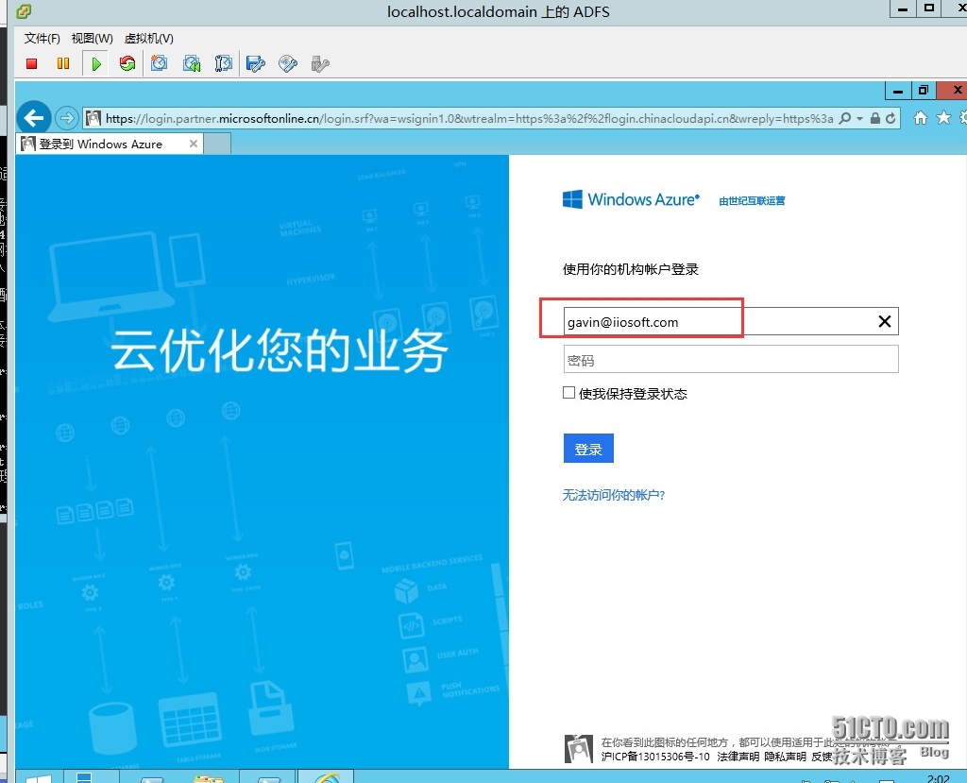
Task: Click the 隐私声明 footer link
Action: tap(785, 757)
